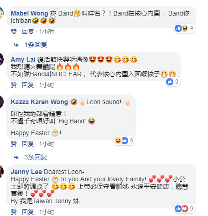
Task: Click 1小时 timestamp on Jenny Lee's comment
Action: (x=47, y=212)
